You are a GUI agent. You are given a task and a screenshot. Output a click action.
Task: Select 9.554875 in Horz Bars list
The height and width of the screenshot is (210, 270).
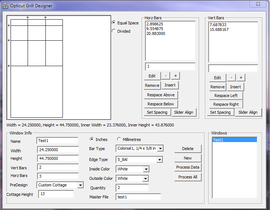tap(155, 29)
